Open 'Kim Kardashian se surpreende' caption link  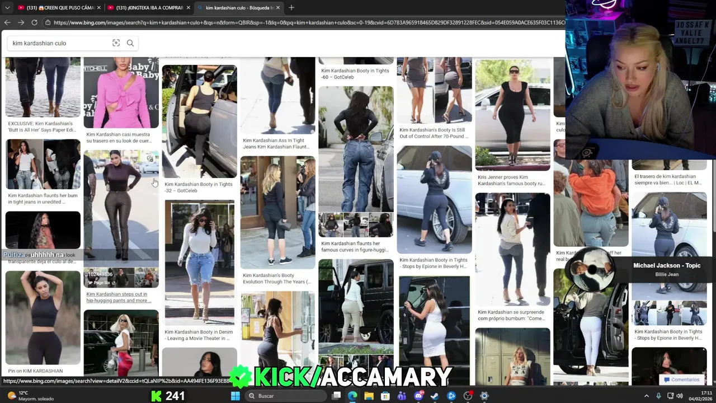click(511, 315)
